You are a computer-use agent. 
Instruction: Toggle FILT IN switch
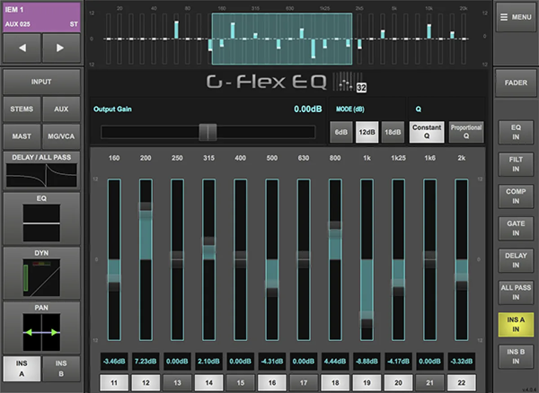516,164
